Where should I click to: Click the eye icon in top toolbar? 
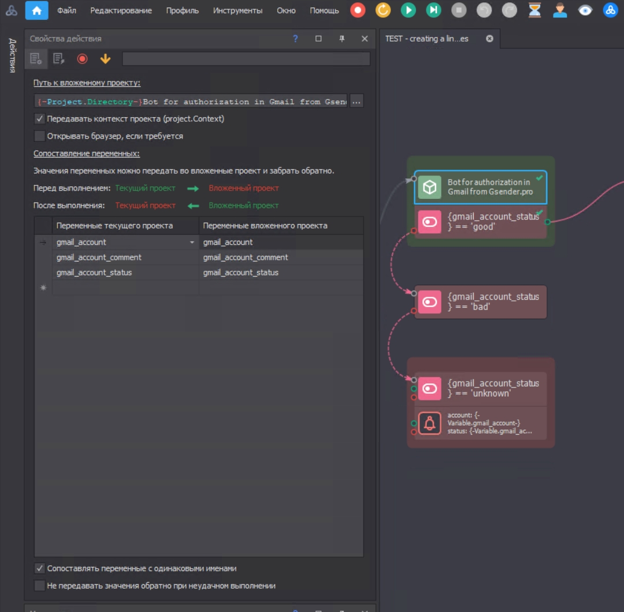click(x=585, y=10)
